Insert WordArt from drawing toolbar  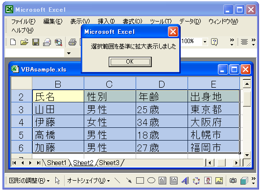click(x=185, y=181)
